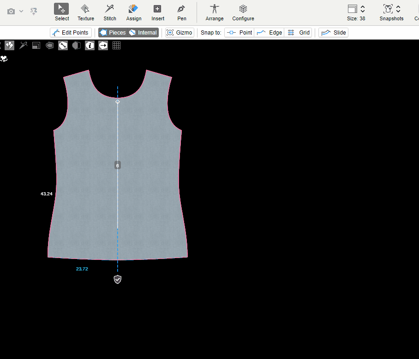
Task: Click the camera snapshot icon
Action: (x=11, y=12)
